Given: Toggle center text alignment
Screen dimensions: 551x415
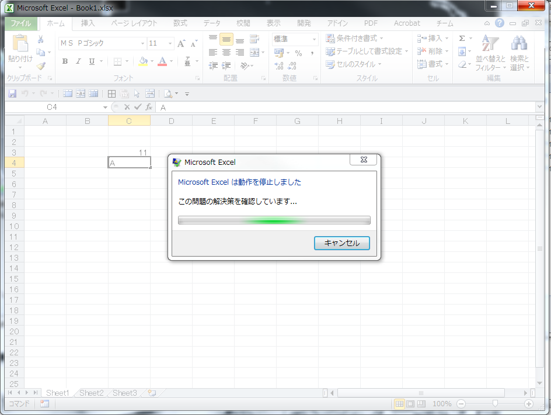Looking at the screenshot, I should (226, 53).
